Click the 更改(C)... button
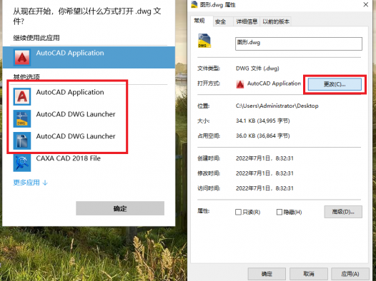Image resolution: width=376 pixels, height=281 pixels. click(x=335, y=84)
